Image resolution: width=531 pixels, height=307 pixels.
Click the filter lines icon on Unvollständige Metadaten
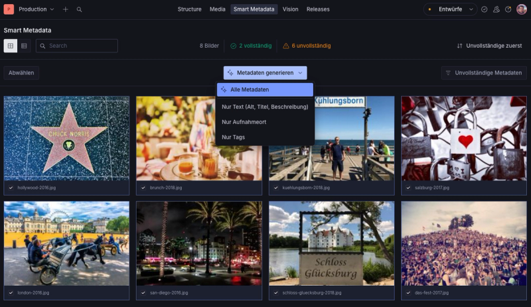click(448, 73)
